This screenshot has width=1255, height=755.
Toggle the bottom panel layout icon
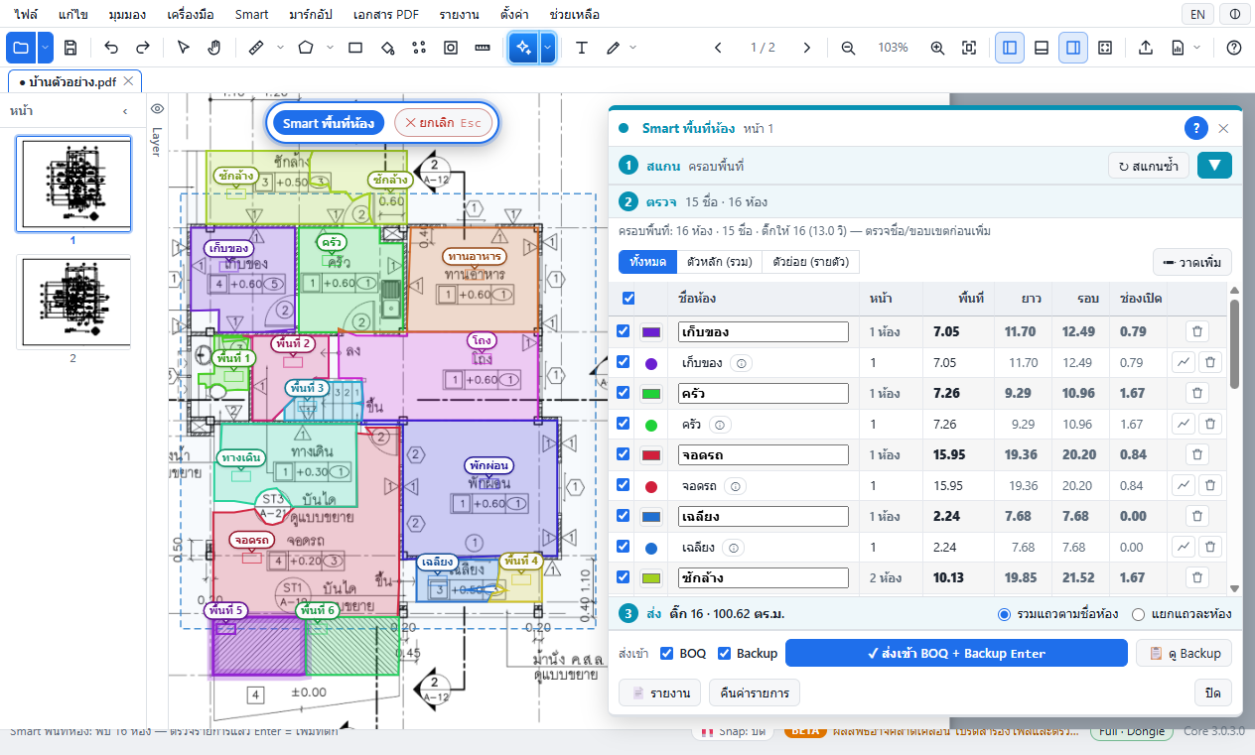[x=1042, y=48]
